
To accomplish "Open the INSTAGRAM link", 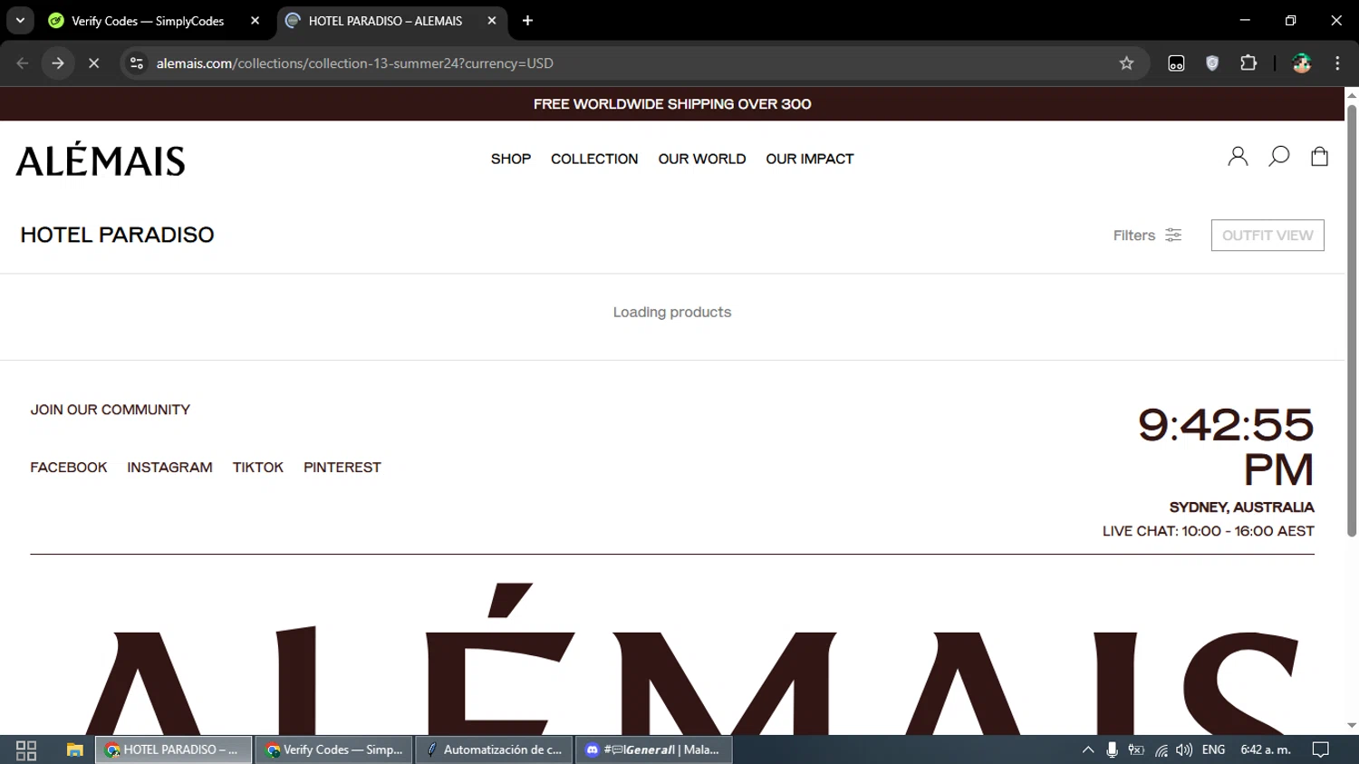I will click(169, 468).
